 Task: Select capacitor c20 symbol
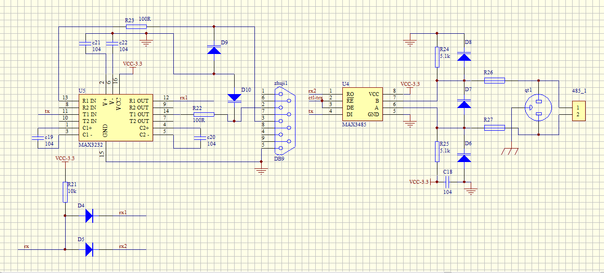point(200,138)
